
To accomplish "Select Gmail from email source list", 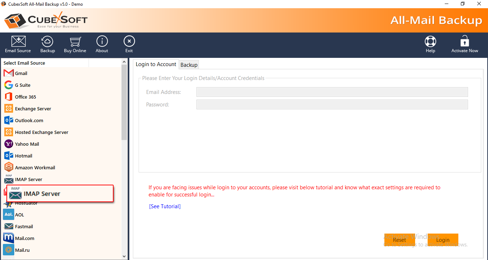I will click(21, 73).
